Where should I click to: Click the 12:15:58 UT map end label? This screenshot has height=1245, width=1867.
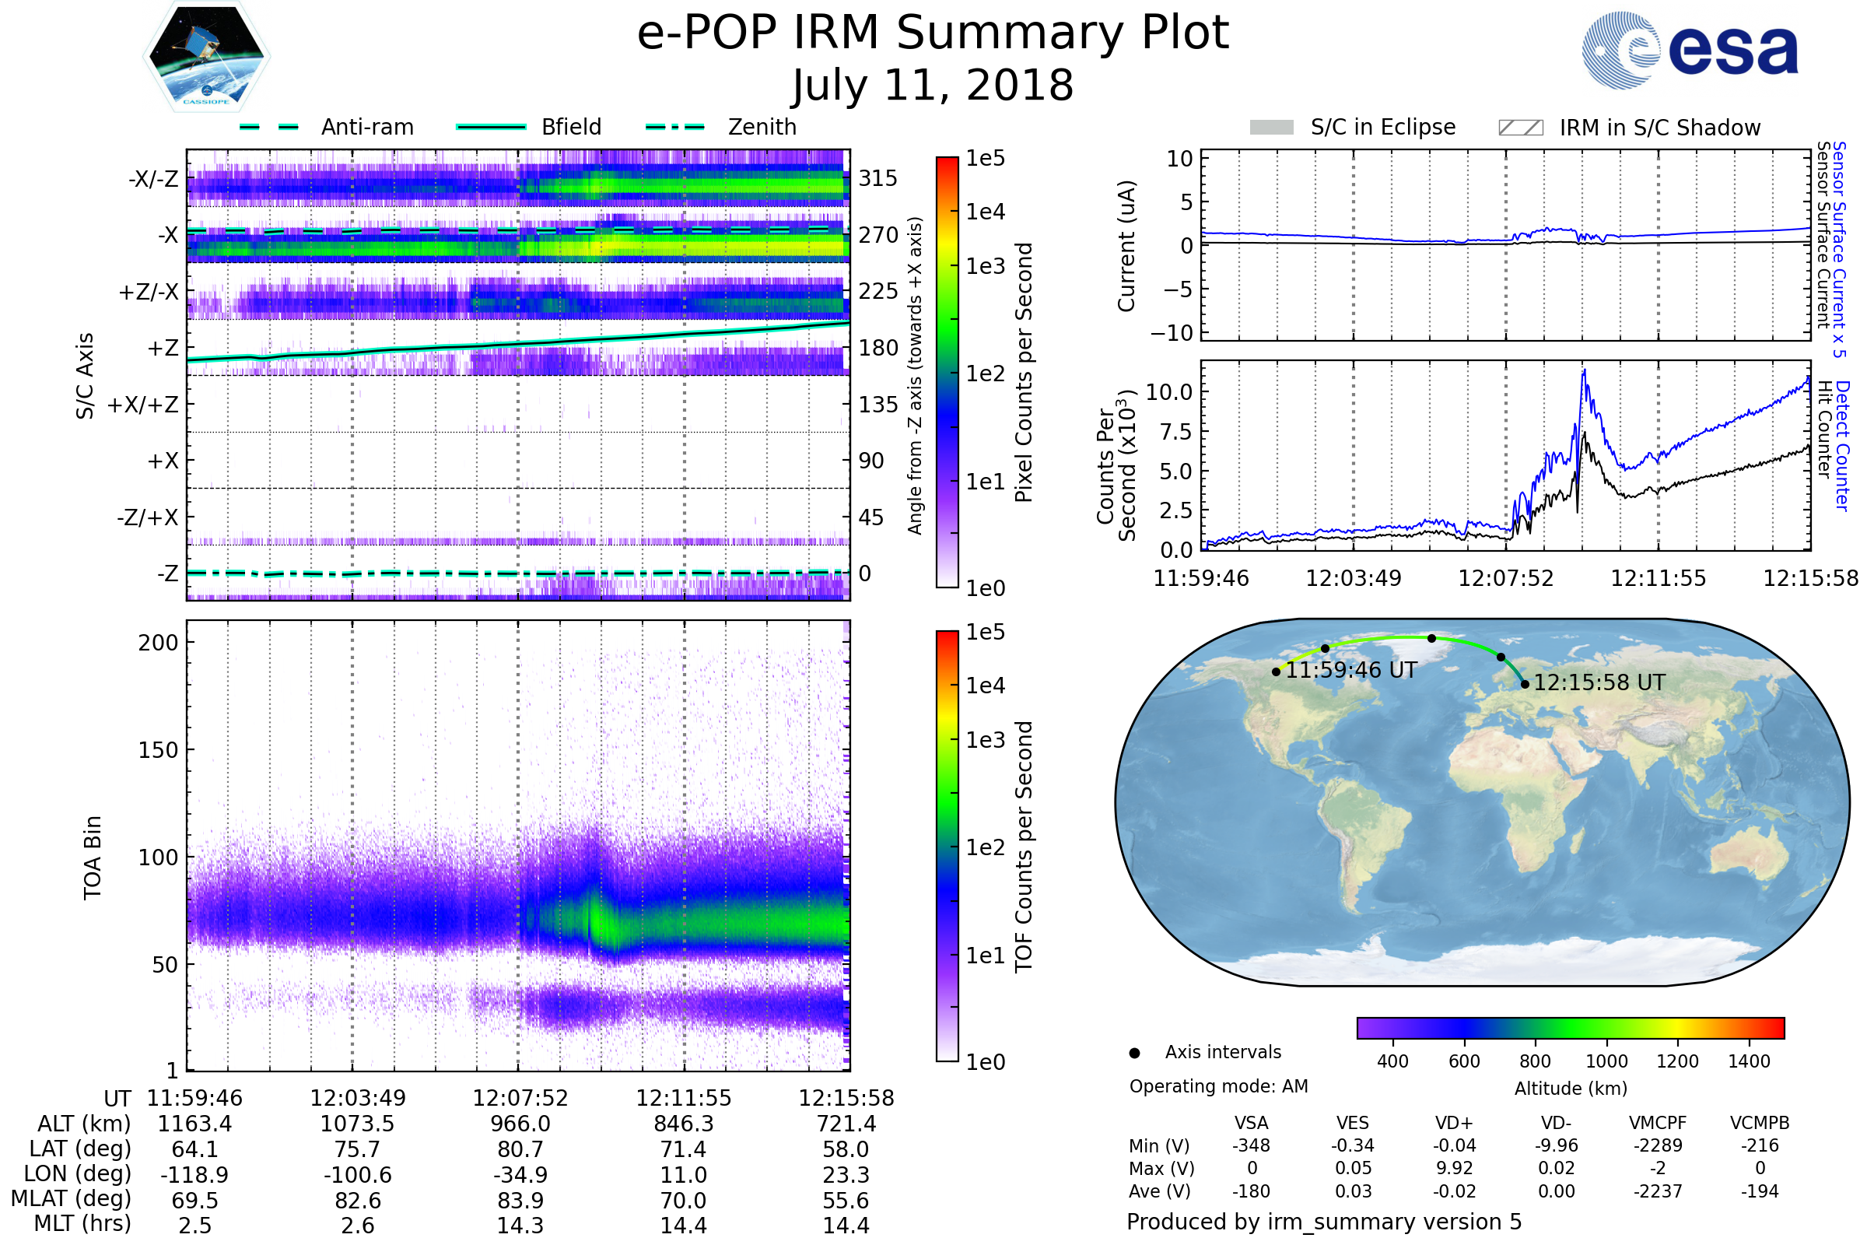pos(1599,683)
